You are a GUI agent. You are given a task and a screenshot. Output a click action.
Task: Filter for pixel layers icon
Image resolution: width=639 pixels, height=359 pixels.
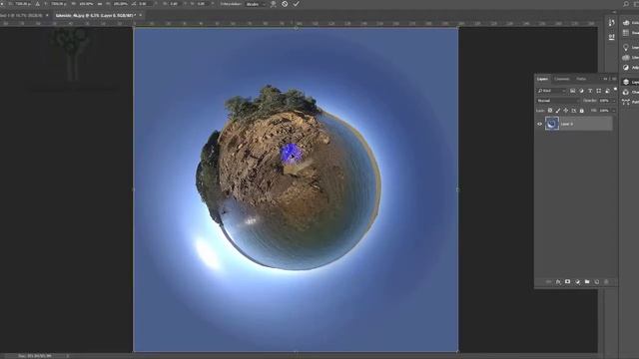572,91
